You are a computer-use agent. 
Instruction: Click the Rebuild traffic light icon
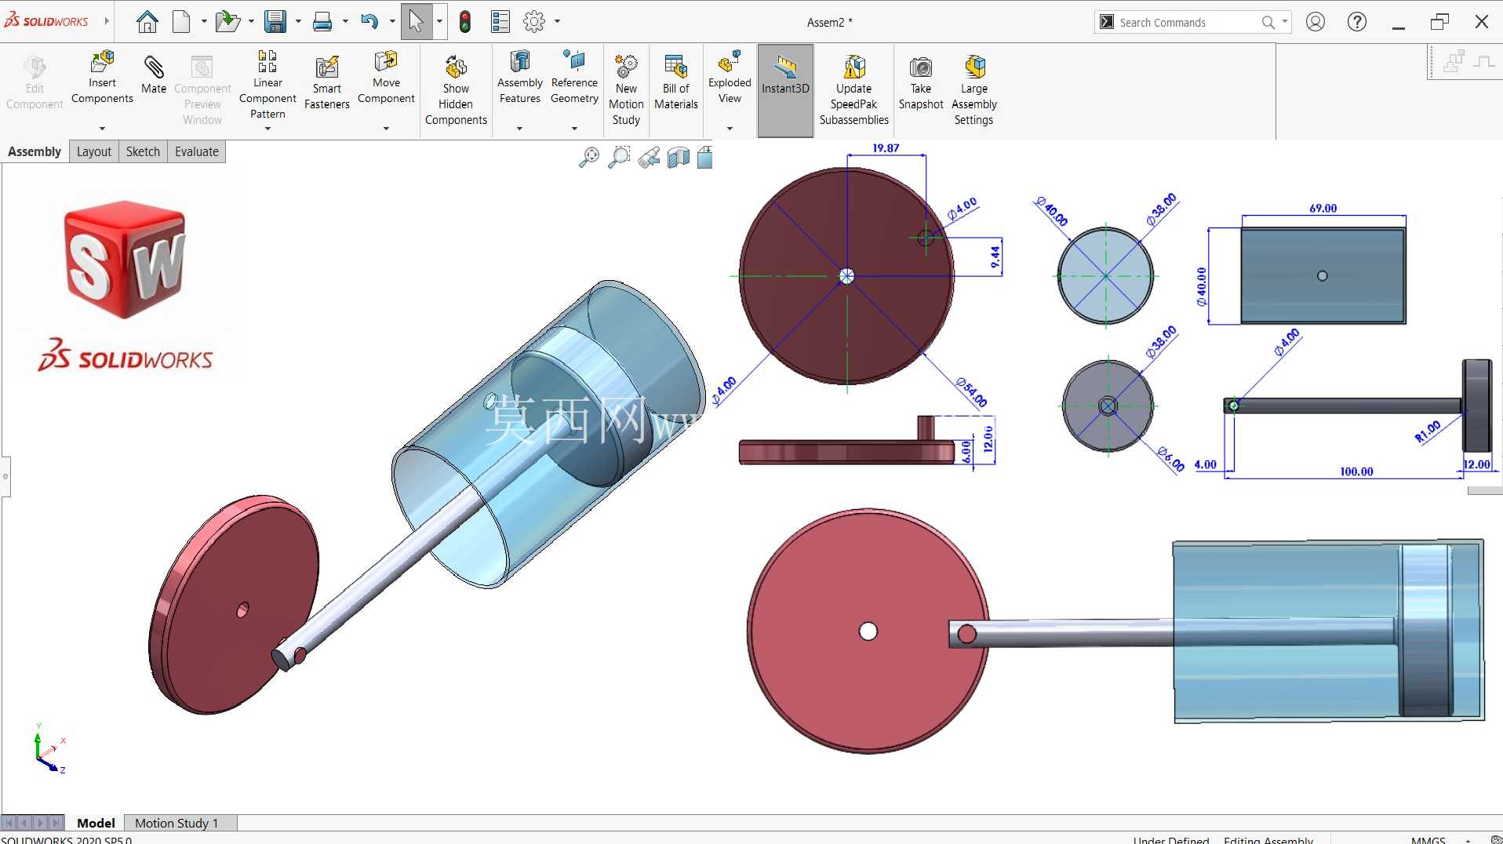pos(465,22)
